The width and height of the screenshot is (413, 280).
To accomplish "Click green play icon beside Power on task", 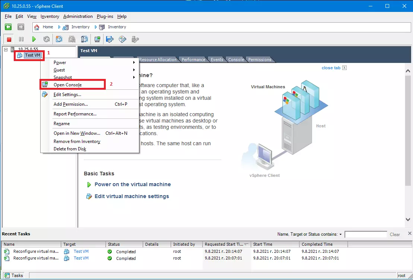I will pos(89,185).
